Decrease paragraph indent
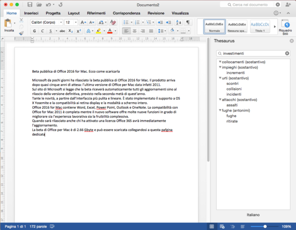Screen dimensions: 296x230 160,23
